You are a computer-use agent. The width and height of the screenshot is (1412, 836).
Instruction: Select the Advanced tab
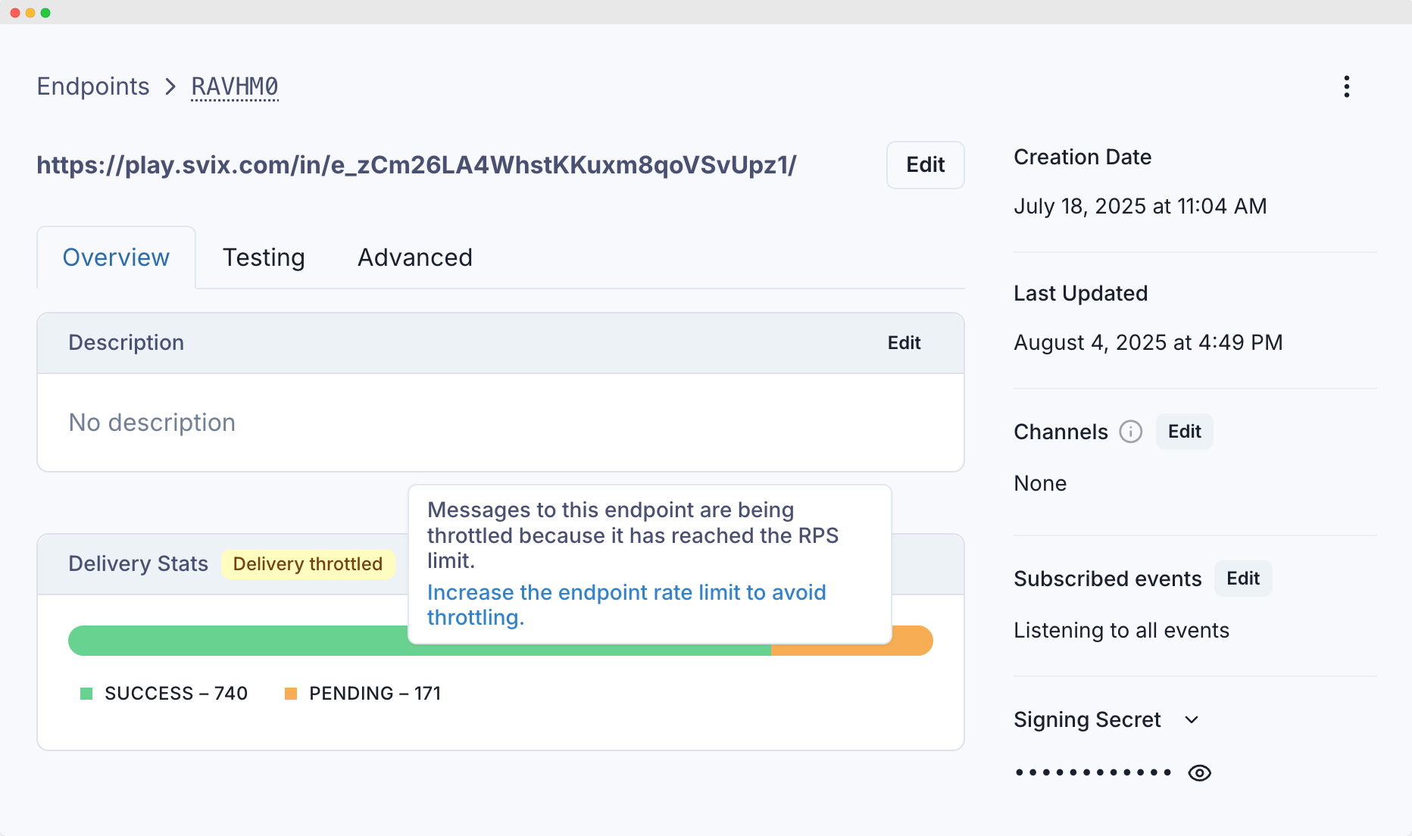point(414,257)
